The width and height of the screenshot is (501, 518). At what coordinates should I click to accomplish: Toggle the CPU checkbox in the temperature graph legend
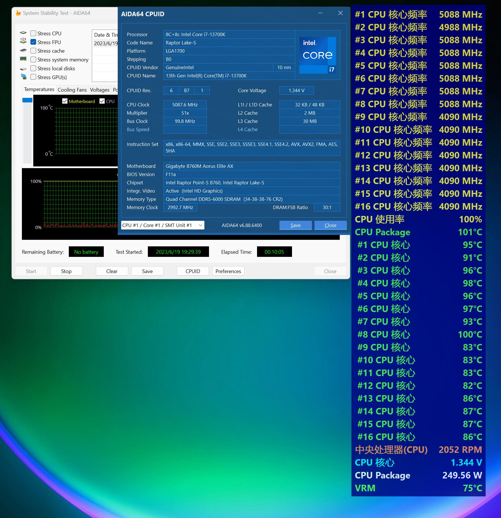[x=102, y=101]
